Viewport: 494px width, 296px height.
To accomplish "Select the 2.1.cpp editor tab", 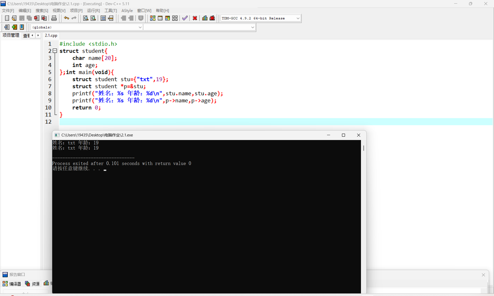I will click(x=51, y=36).
